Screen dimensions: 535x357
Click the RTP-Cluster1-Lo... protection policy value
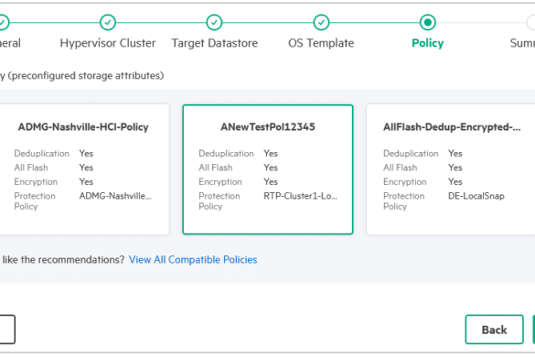[300, 196]
